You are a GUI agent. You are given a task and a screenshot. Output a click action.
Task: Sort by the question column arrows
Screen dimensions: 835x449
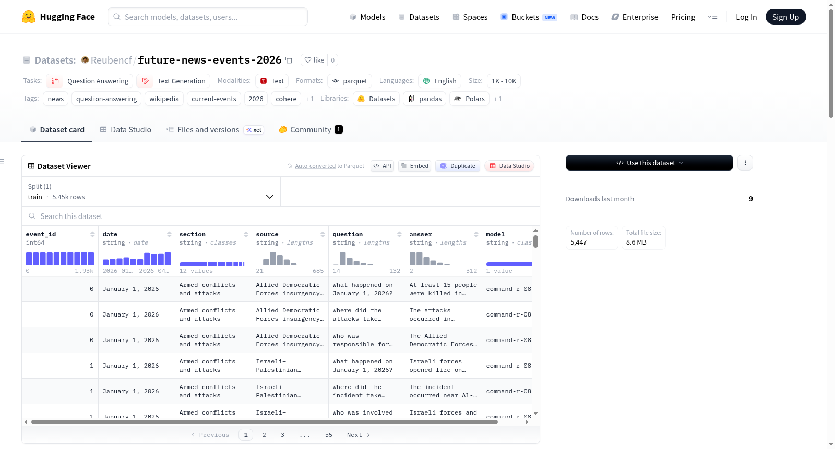click(399, 234)
